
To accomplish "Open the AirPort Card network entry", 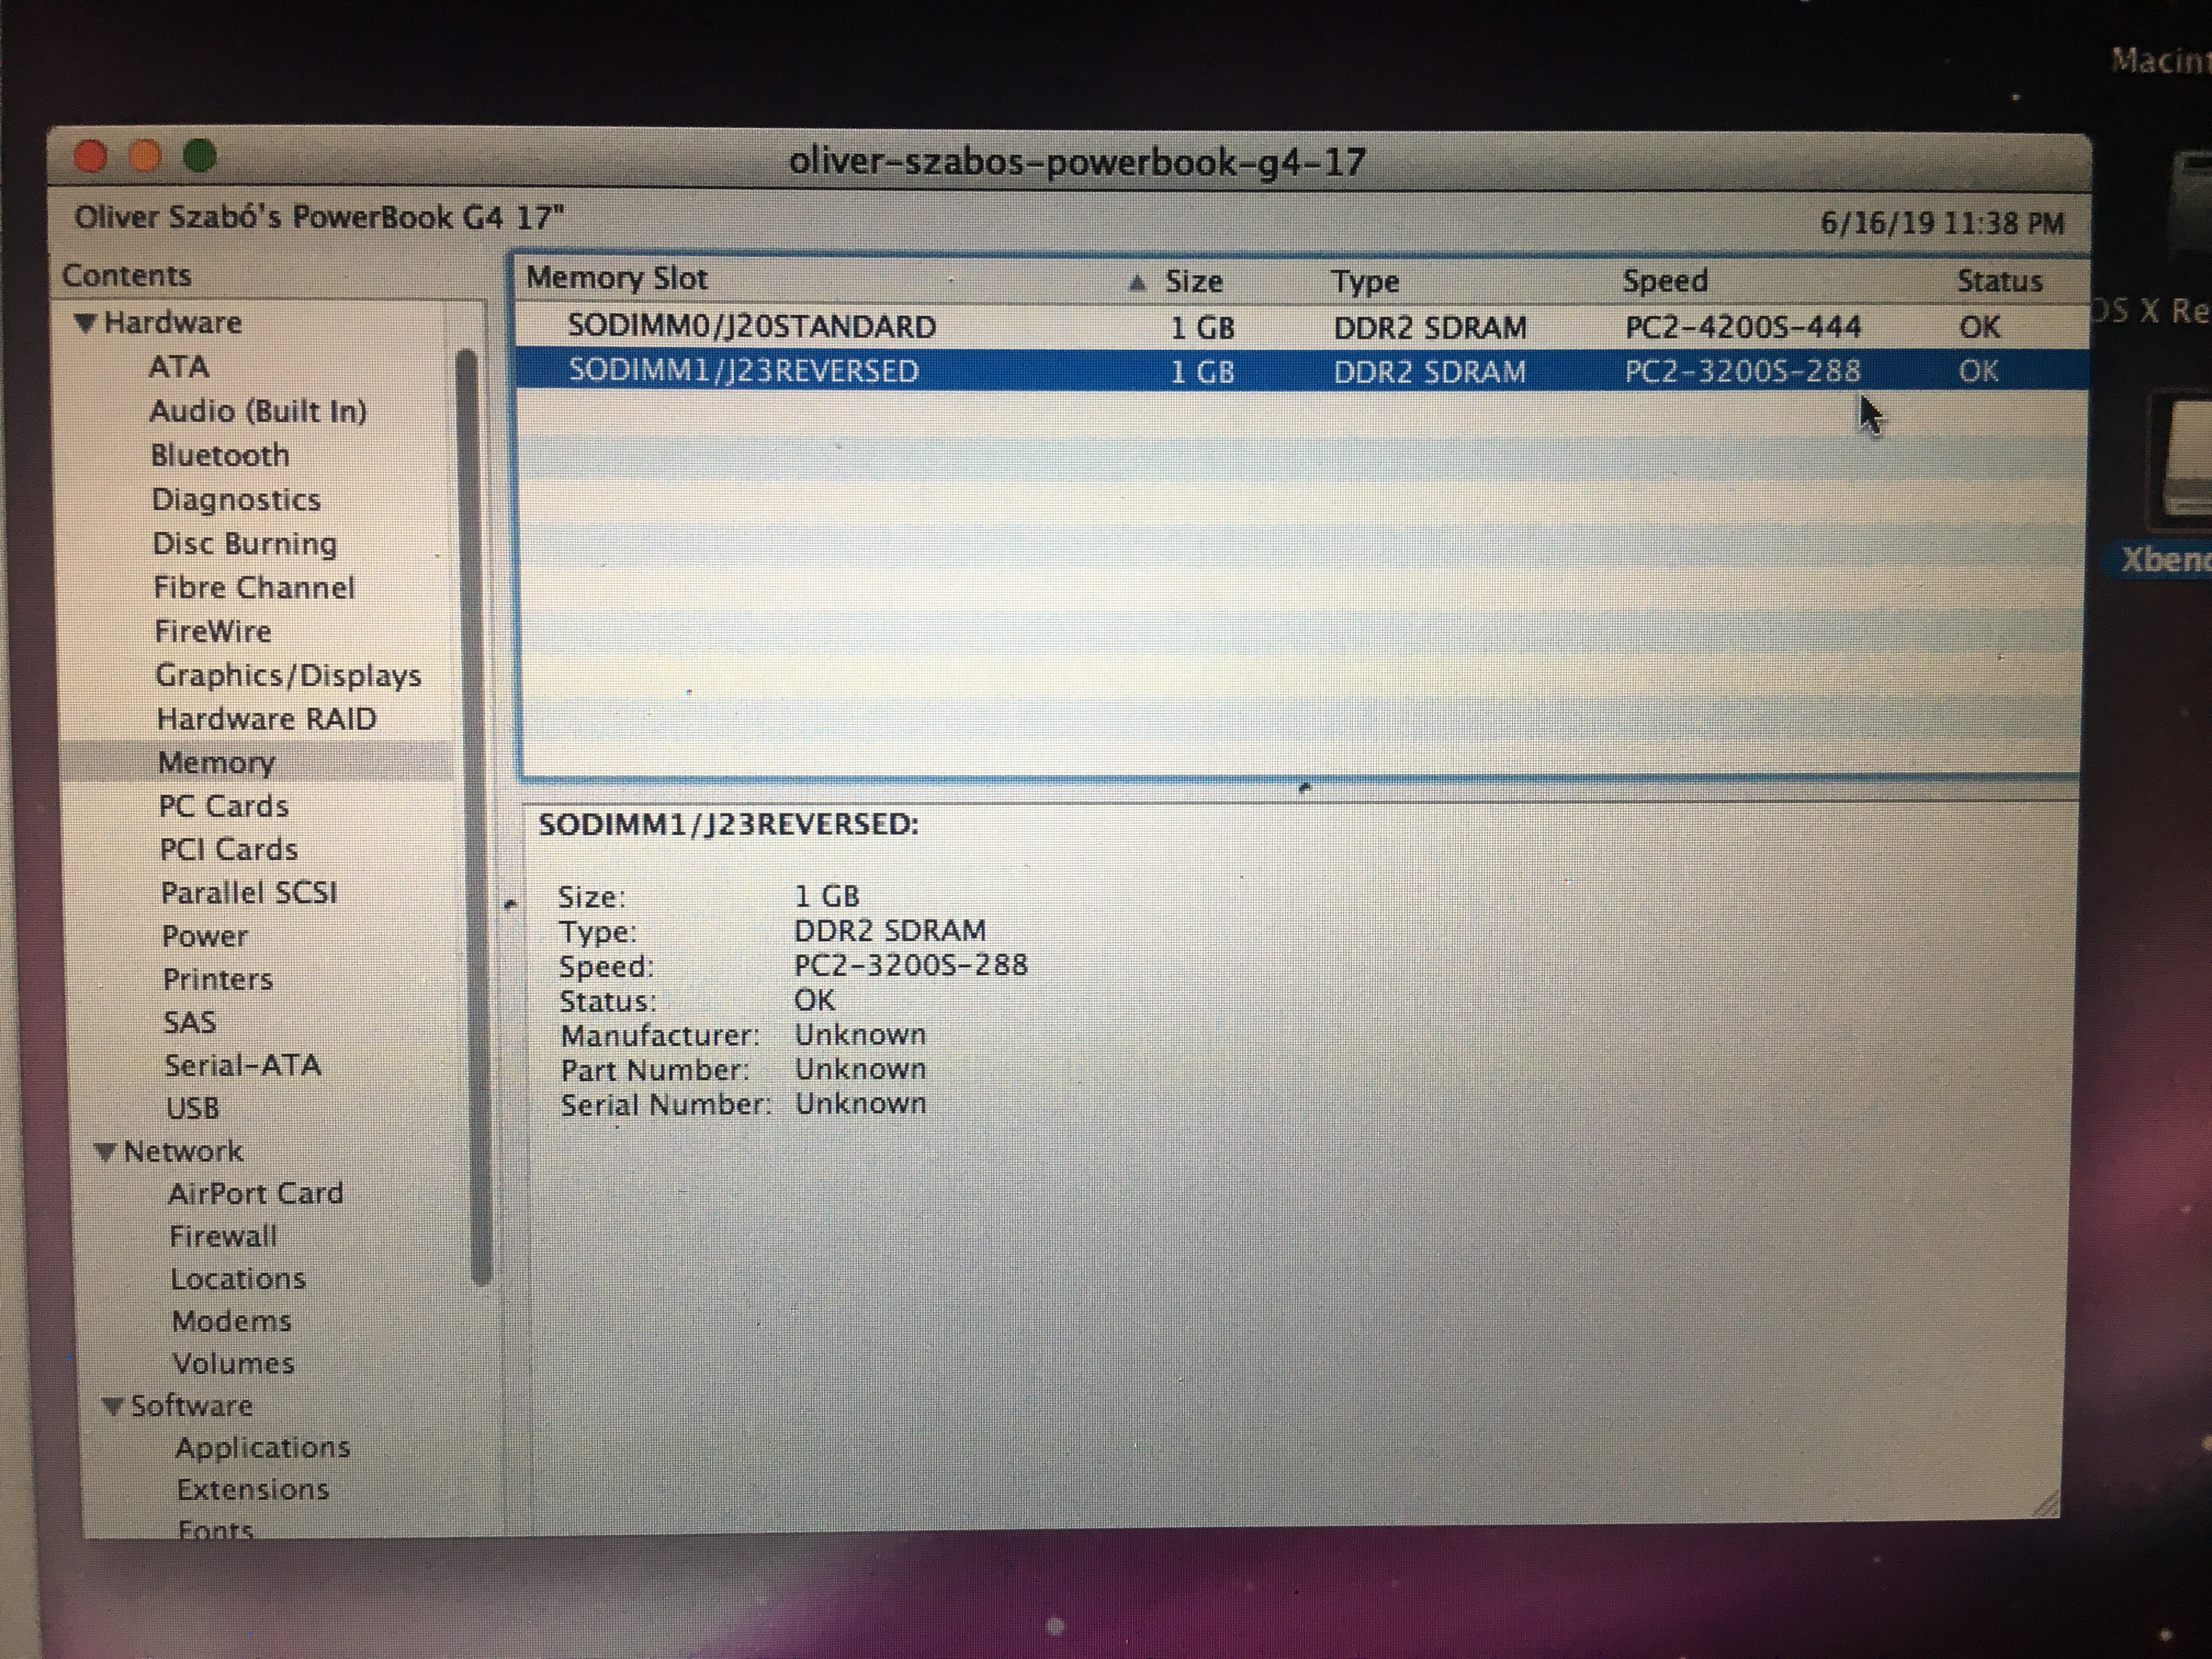I will pyautogui.click(x=255, y=1194).
